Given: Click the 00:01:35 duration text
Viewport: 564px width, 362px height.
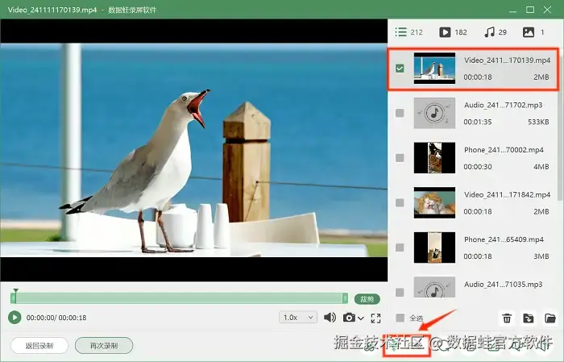Looking at the screenshot, I should tap(477, 122).
